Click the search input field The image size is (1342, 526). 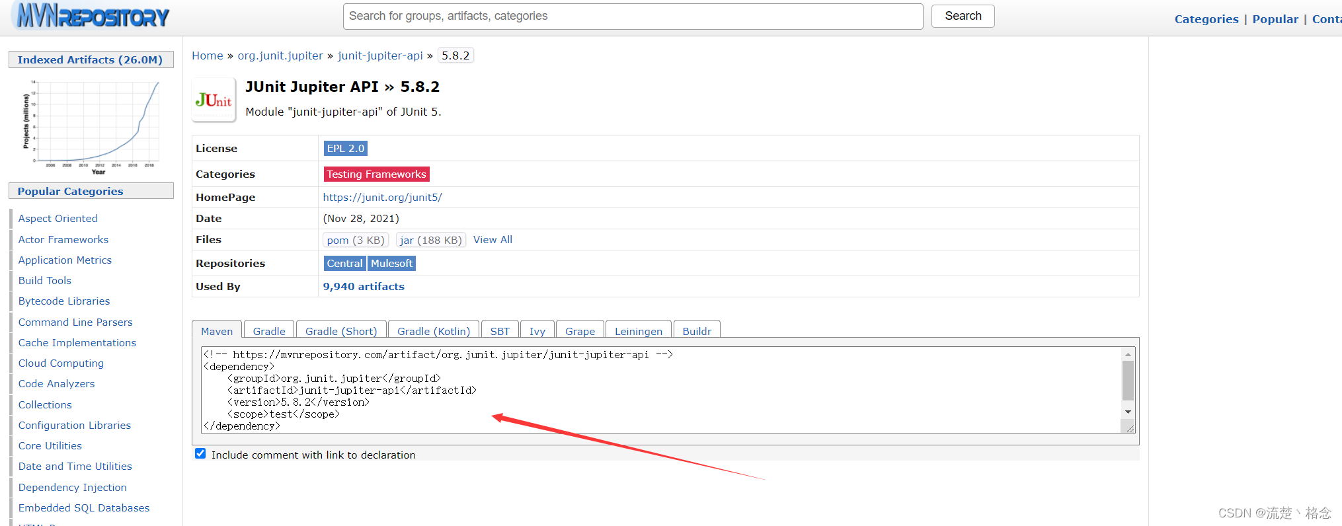click(x=633, y=16)
